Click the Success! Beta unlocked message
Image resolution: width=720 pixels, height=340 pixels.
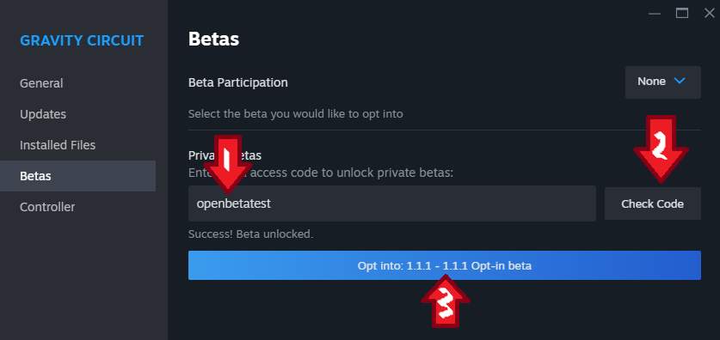click(x=250, y=234)
